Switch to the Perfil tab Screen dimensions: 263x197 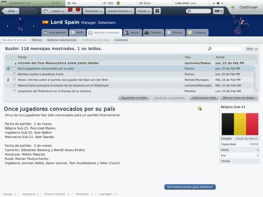point(77,33)
